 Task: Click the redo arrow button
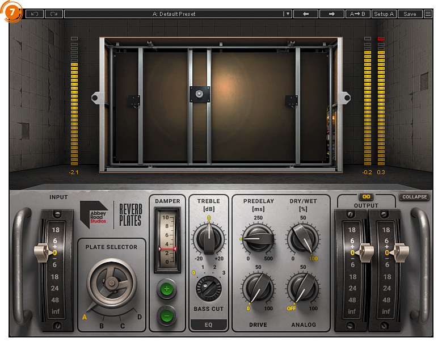coord(54,14)
